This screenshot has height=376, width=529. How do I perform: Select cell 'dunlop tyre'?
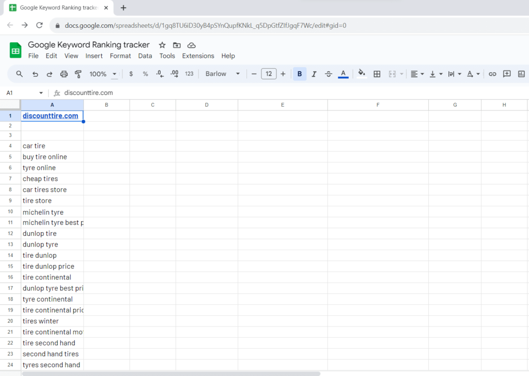point(52,244)
